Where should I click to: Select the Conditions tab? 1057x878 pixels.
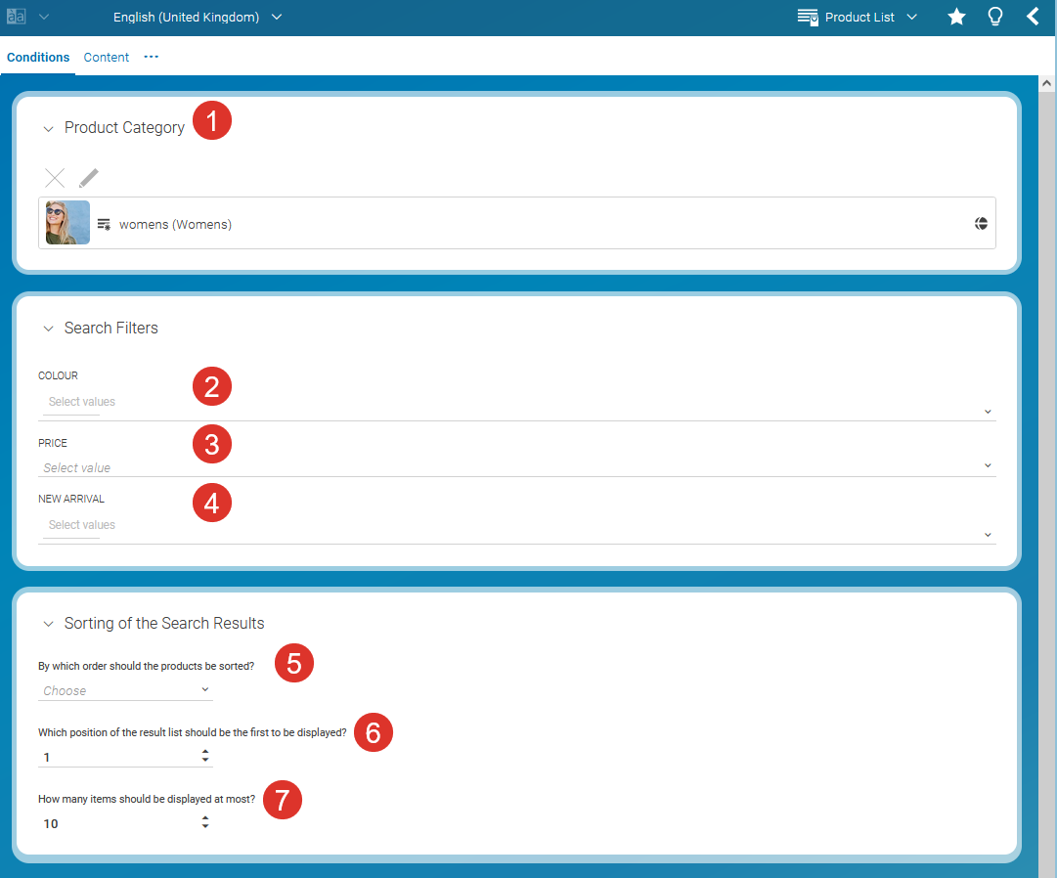[x=37, y=57]
